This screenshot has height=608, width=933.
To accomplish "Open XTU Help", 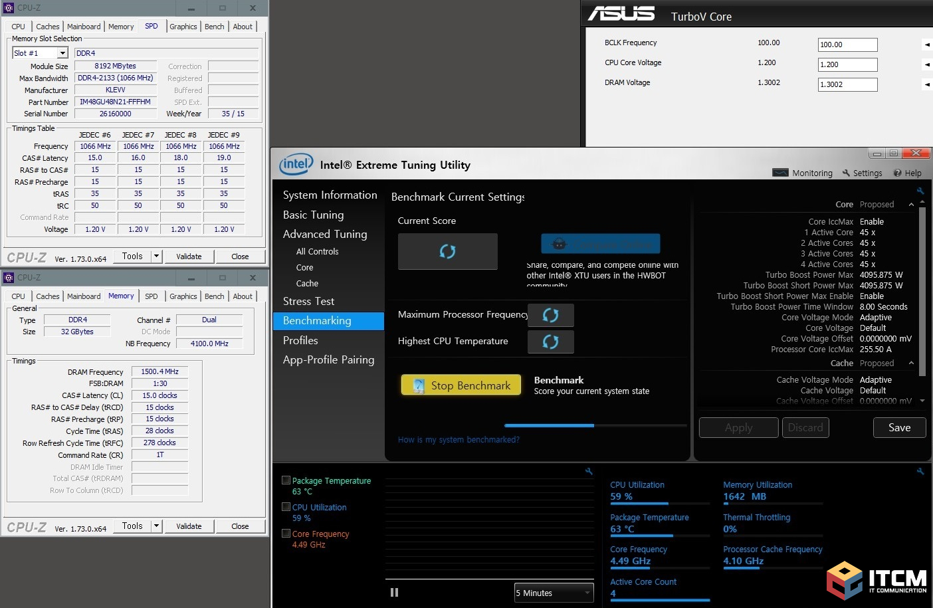I will [907, 173].
